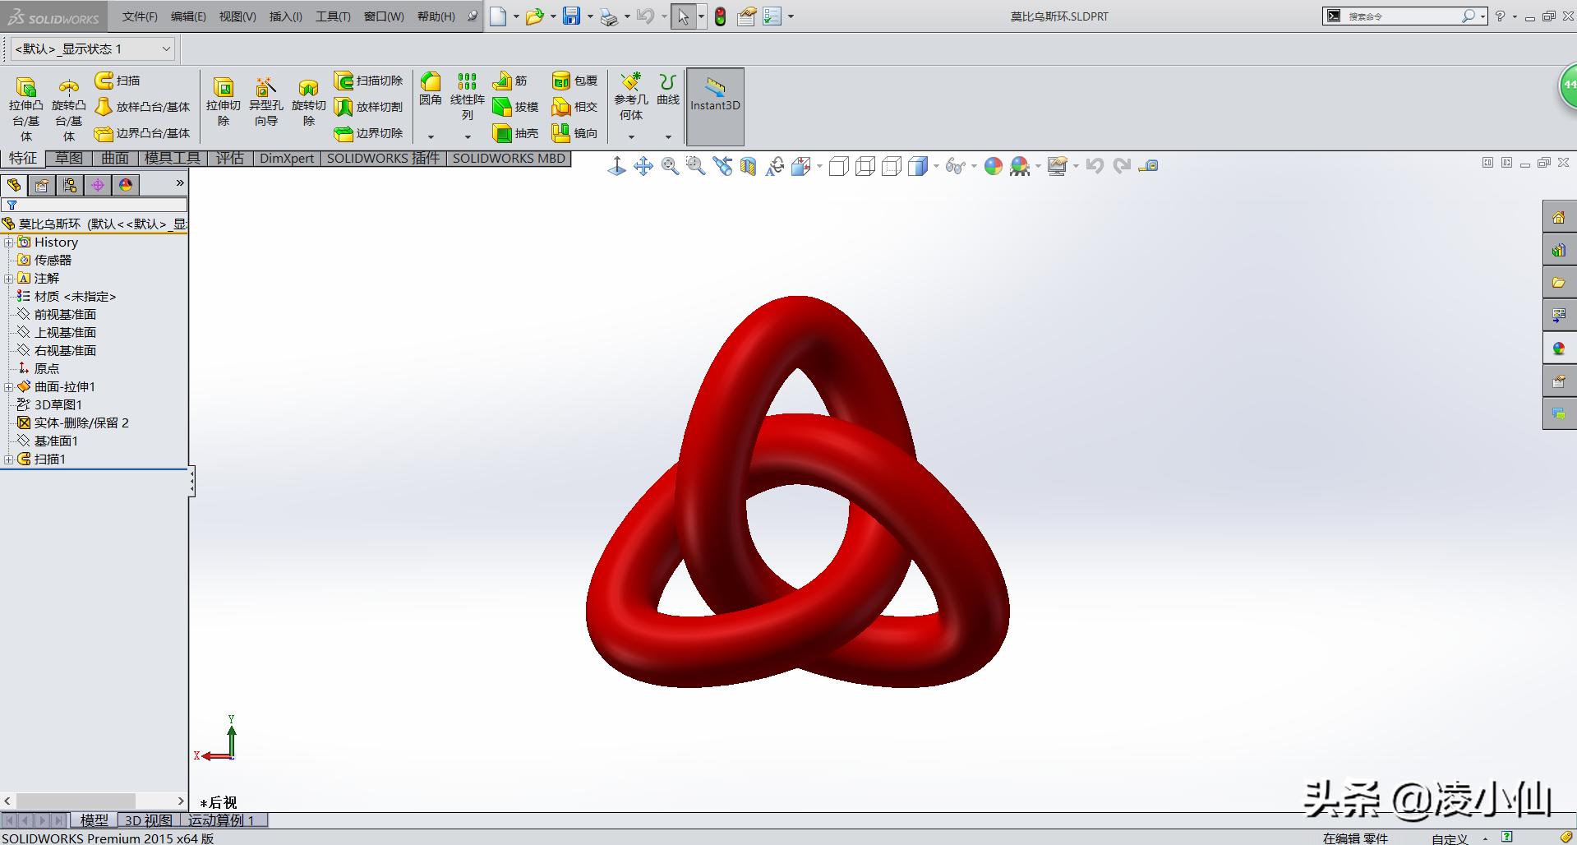This screenshot has width=1577, height=845.
Task: Click the 镜向 mirror feature icon
Action: [574, 132]
